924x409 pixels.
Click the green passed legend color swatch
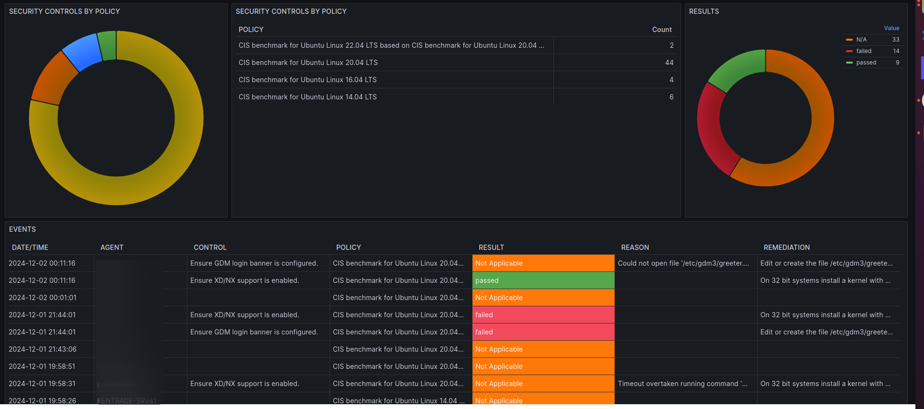coord(849,63)
